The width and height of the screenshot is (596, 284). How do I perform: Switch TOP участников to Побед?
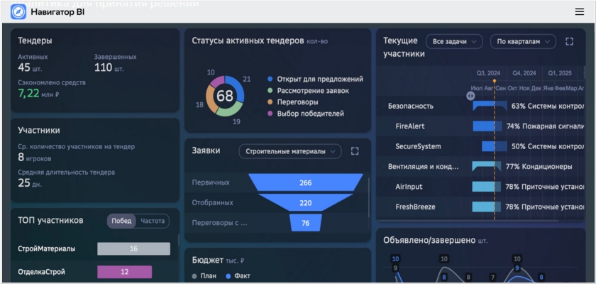(121, 221)
